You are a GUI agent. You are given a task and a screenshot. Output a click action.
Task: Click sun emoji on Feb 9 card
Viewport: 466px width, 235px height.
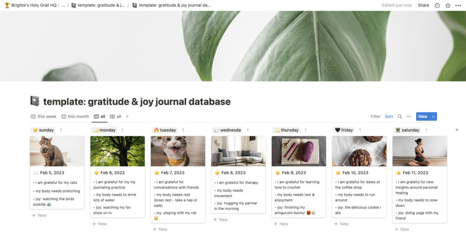tap(278, 173)
